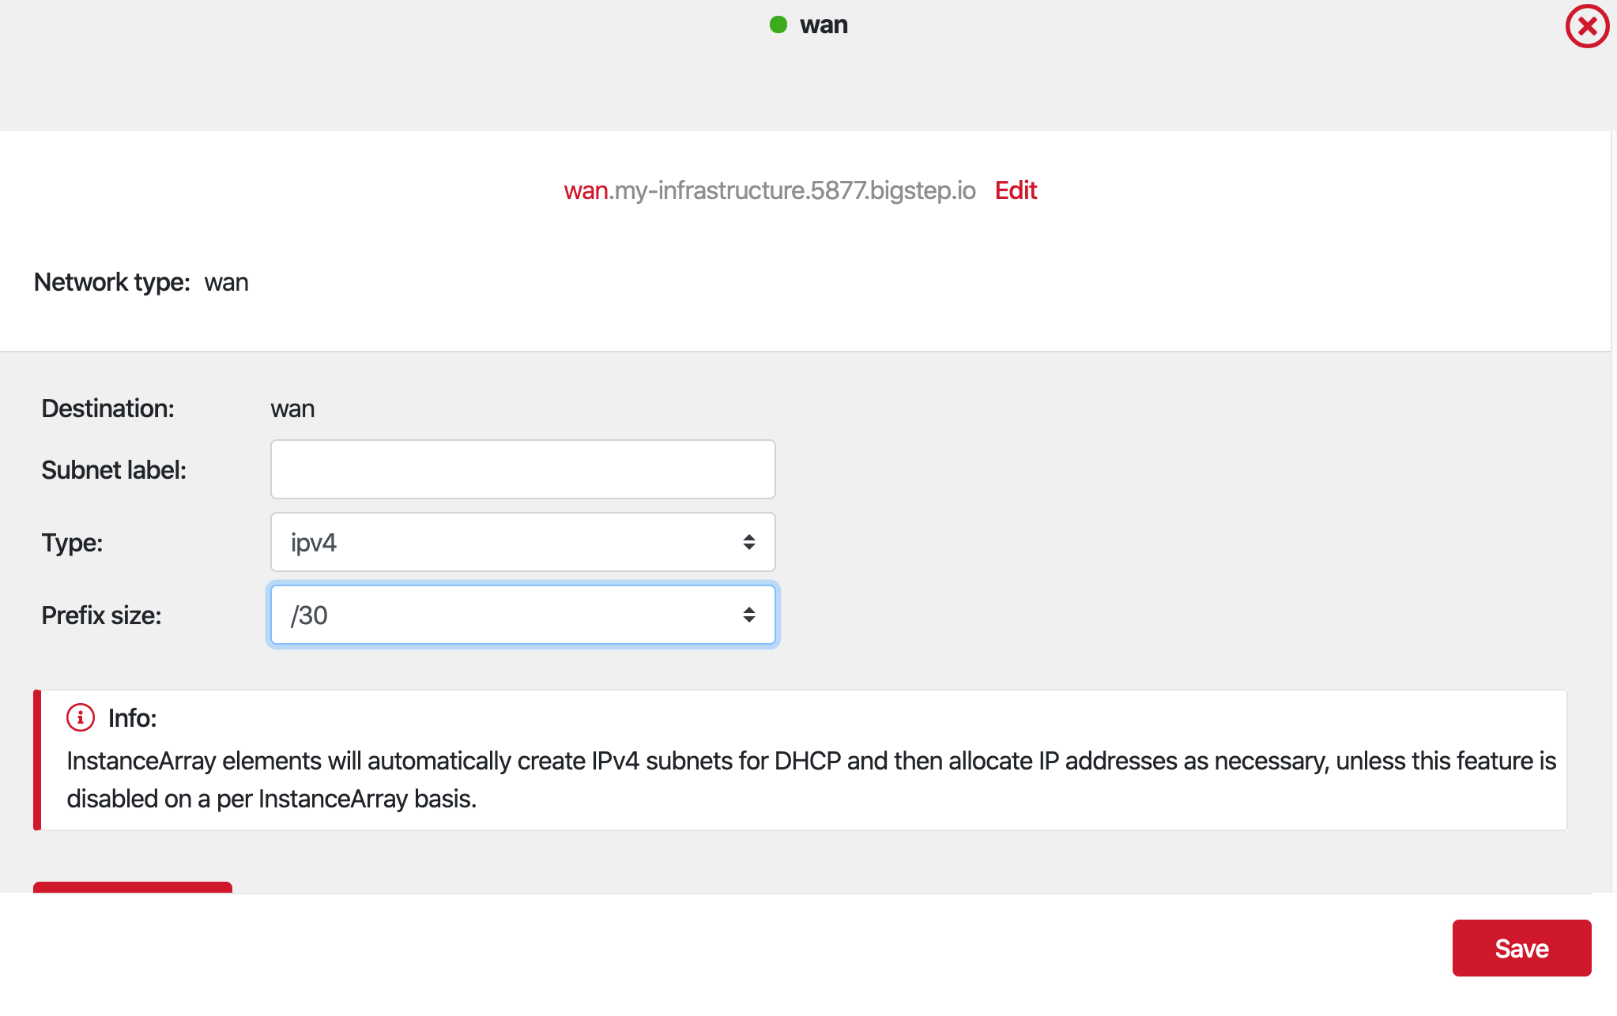This screenshot has width=1617, height=1016.
Task: Click the wan title heading
Action: [x=824, y=24]
